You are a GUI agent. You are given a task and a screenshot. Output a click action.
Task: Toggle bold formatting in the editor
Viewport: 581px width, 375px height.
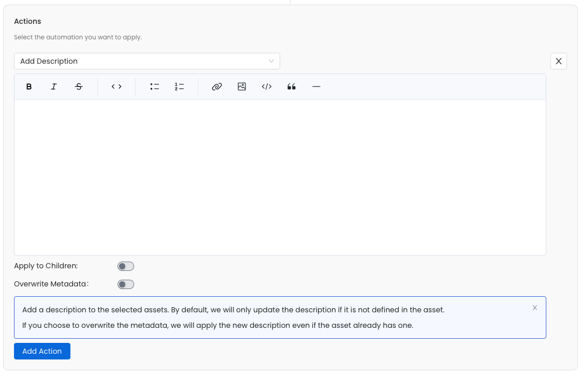(x=29, y=86)
